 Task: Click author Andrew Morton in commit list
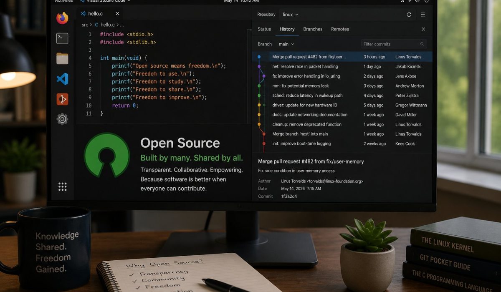(410, 86)
